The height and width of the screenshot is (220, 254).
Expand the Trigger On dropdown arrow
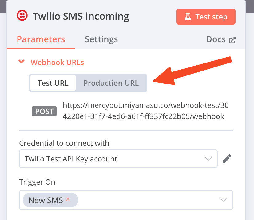tap(224, 200)
